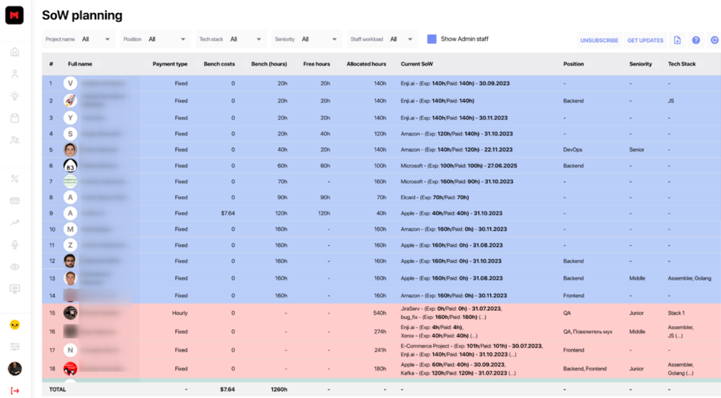Click JS tech stack in row 2

pos(671,101)
